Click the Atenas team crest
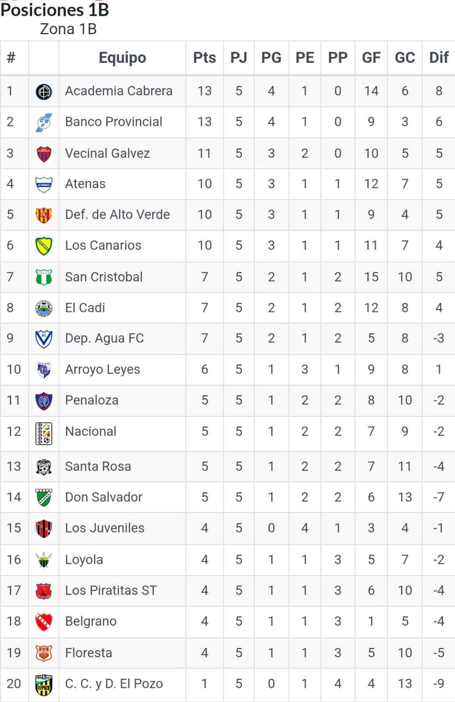 pos(44,184)
